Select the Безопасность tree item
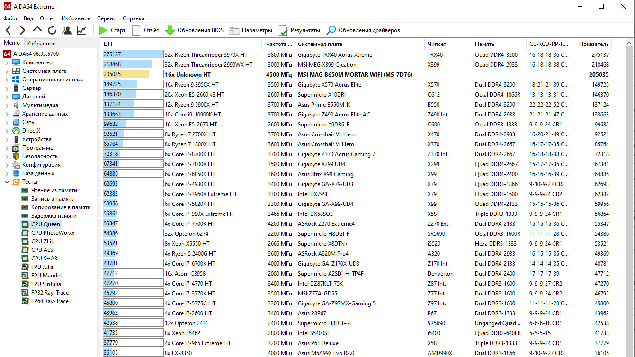Image resolution: width=635 pixels, height=357 pixels. [x=35, y=156]
